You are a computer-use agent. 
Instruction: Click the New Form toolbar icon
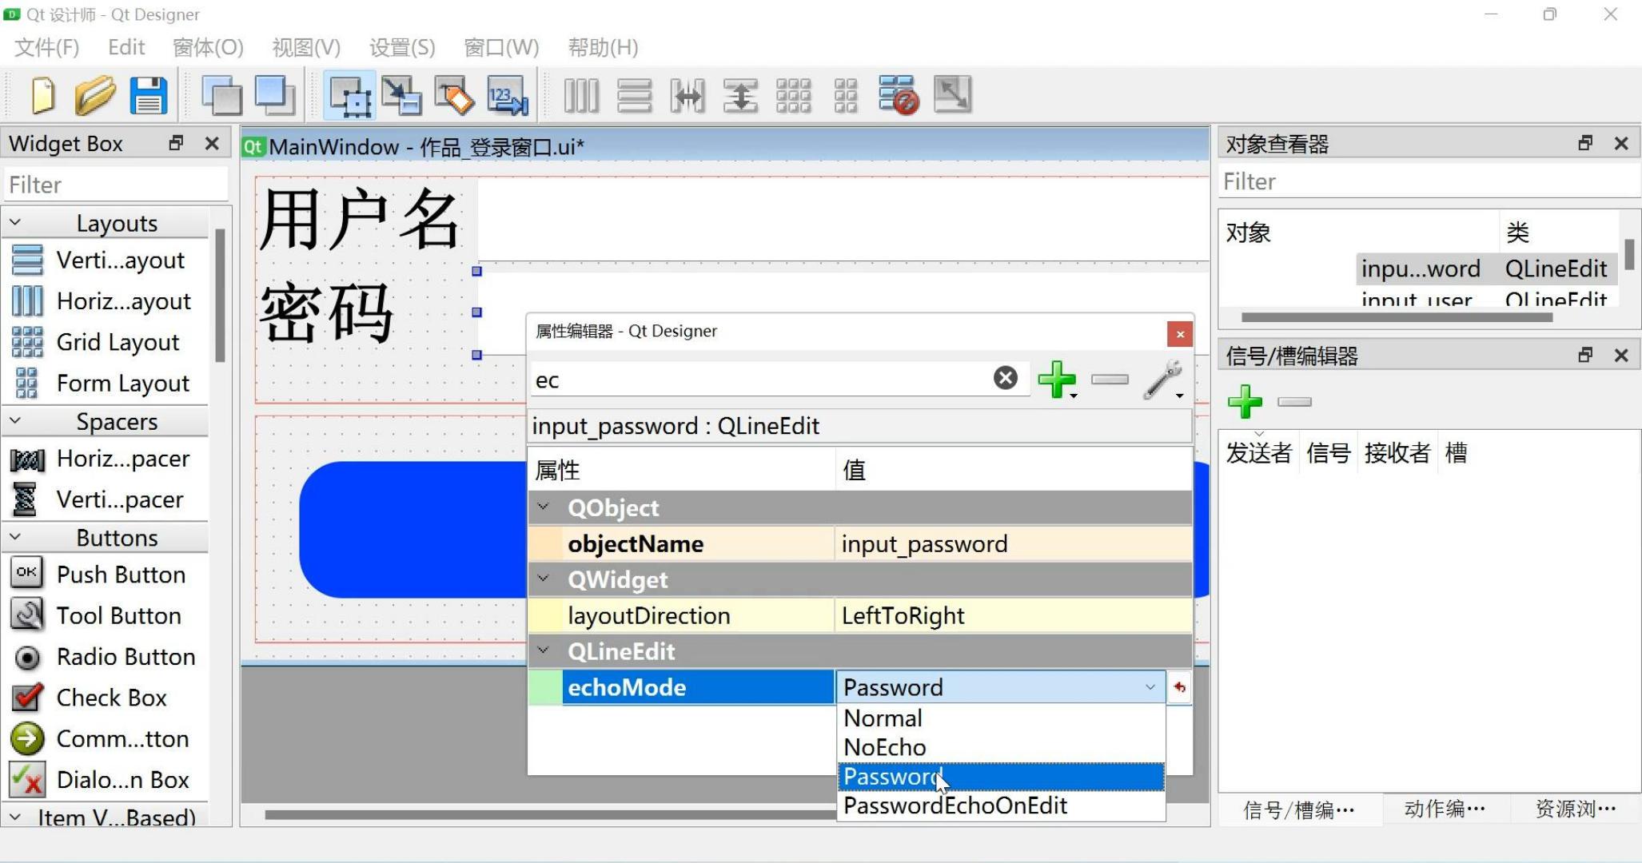point(43,96)
